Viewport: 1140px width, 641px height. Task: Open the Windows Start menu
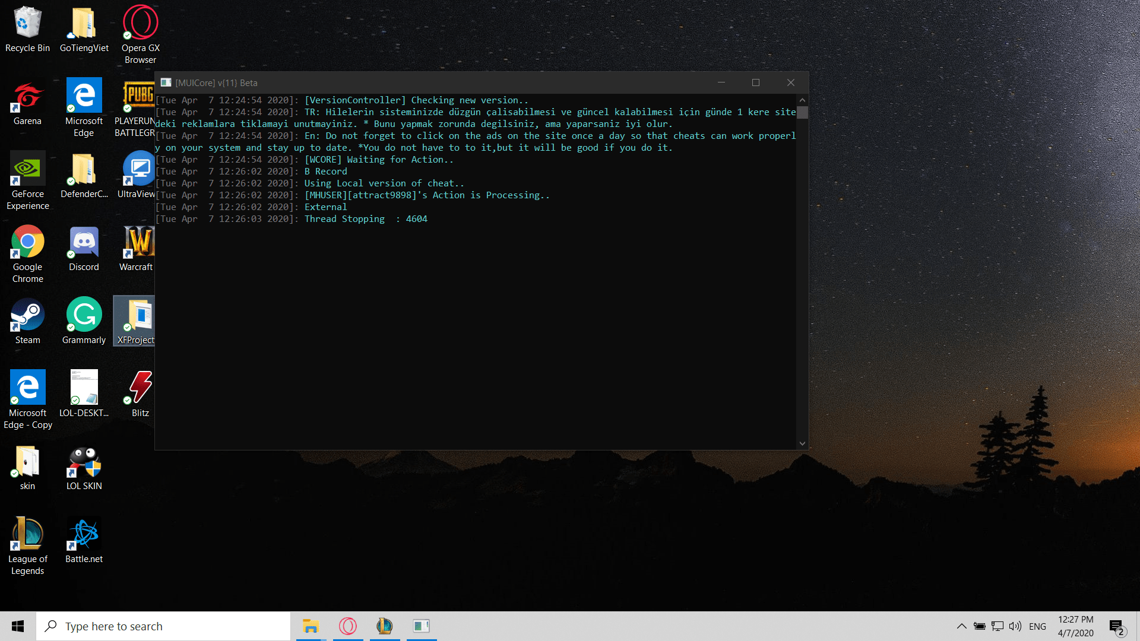coord(18,626)
